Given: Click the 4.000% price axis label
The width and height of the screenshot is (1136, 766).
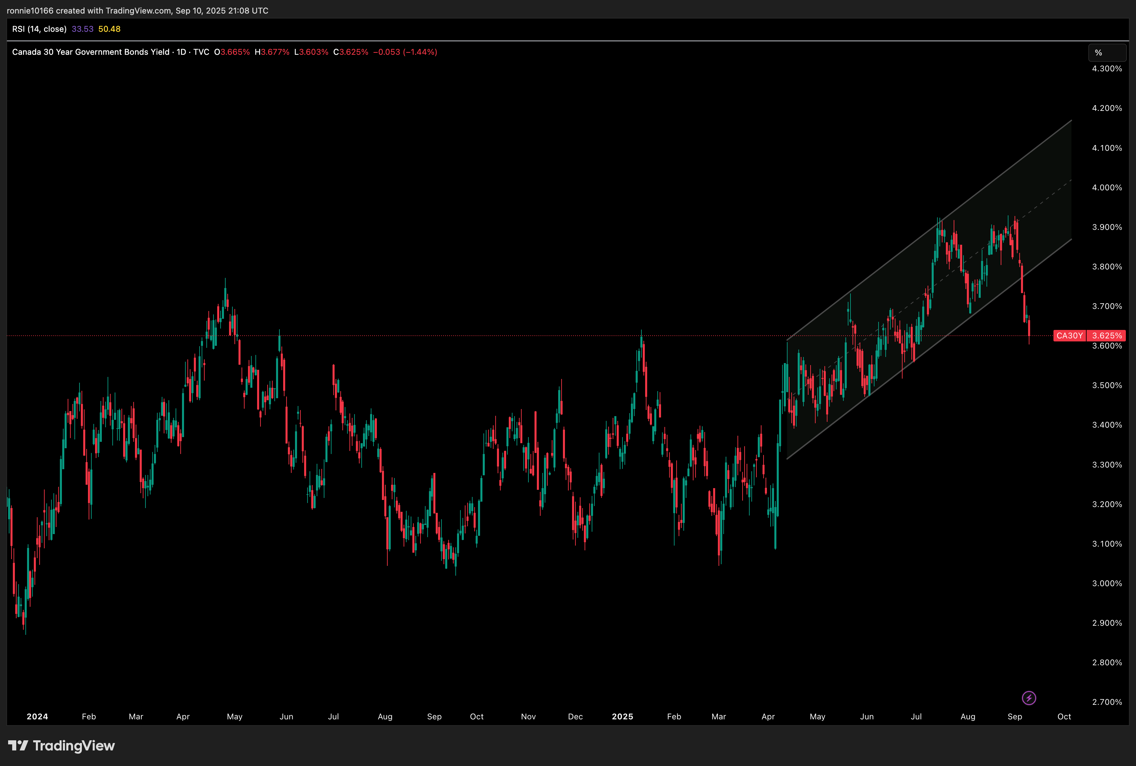Looking at the screenshot, I should 1107,188.
